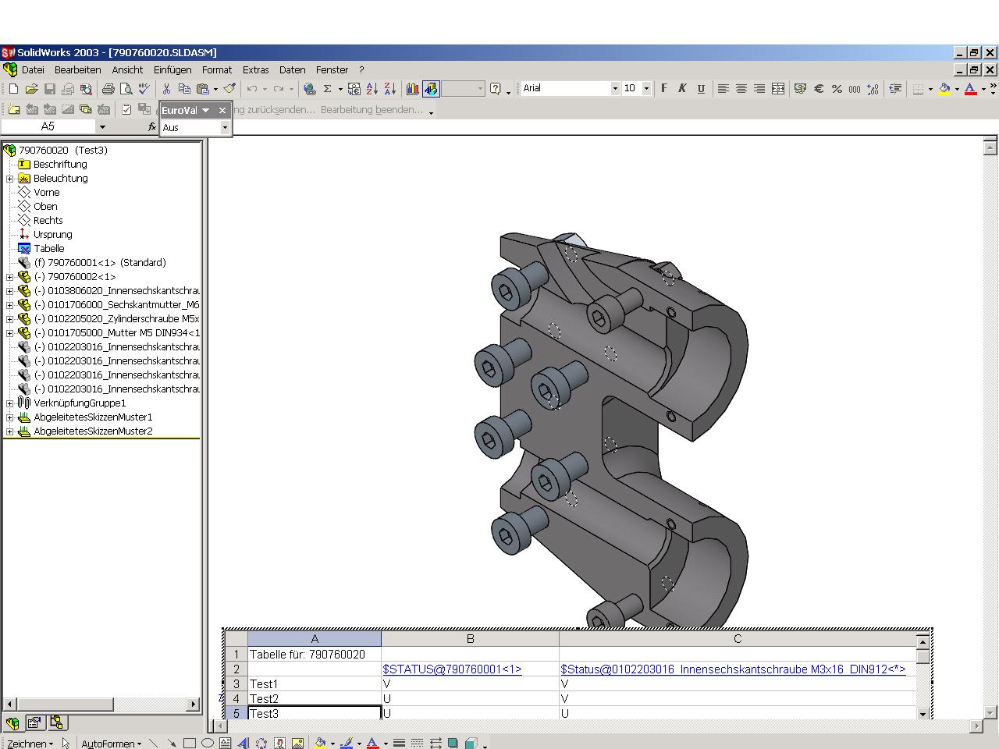Click the AutoSum sigma icon
The image size is (999, 749).
coord(328,89)
